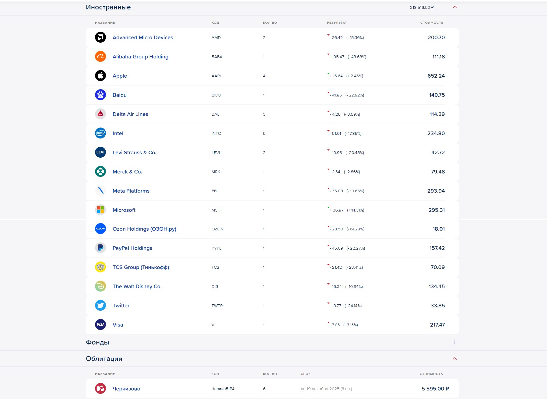This screenshot has width=547, height=399.
Task: Click Apple result + 15.64
Action: click(x=336, y=76)
